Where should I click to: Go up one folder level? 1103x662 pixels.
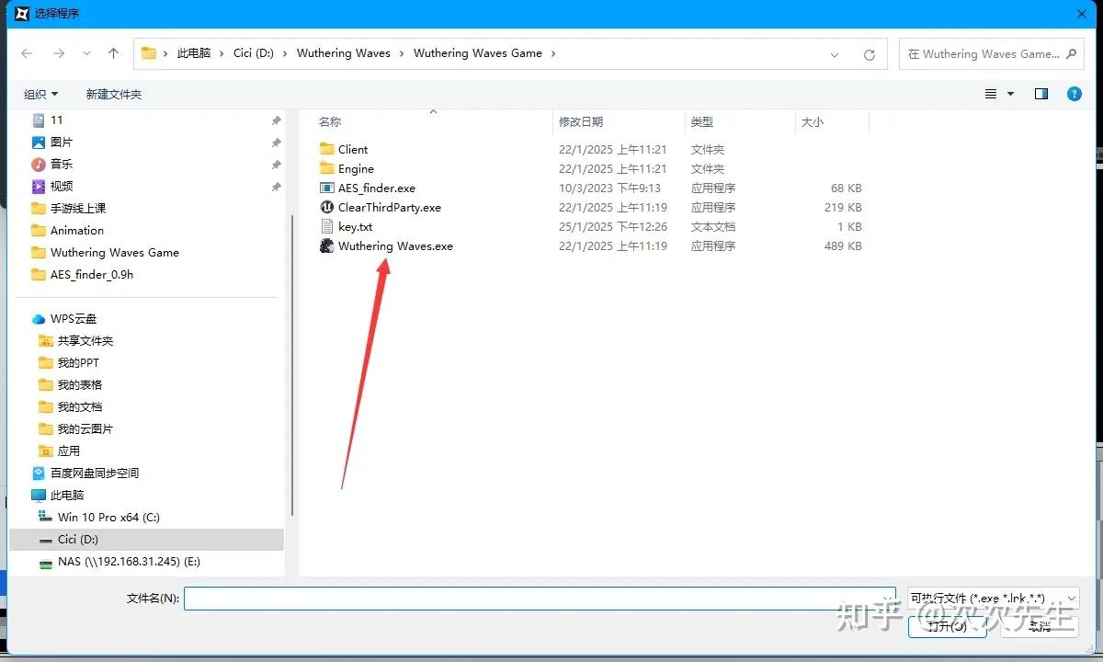point(114,54)
